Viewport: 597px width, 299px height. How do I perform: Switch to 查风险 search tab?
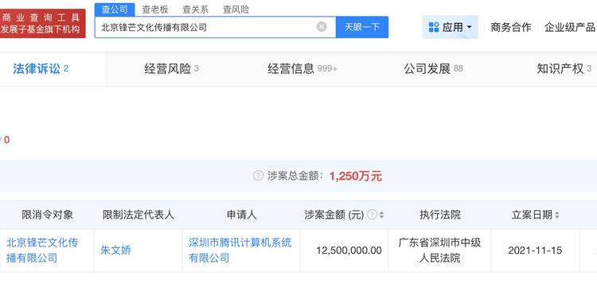coord(236,10)
